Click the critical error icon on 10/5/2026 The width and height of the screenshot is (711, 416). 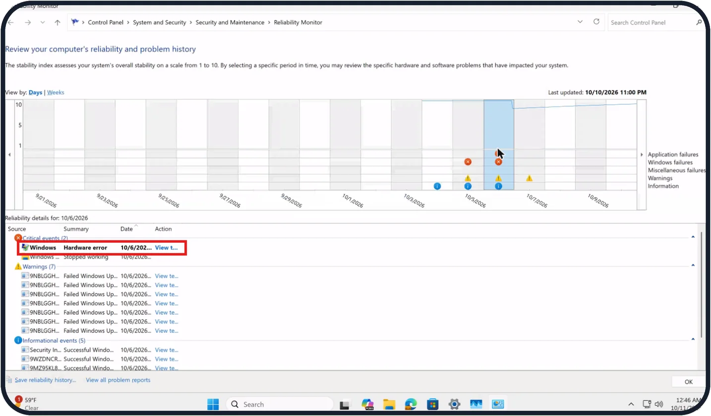click(468, 162)
